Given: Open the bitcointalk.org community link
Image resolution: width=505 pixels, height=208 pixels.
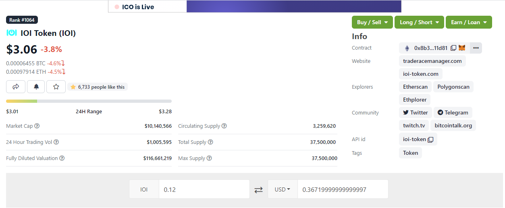Looking at the screenshot, I should [453, 126].
